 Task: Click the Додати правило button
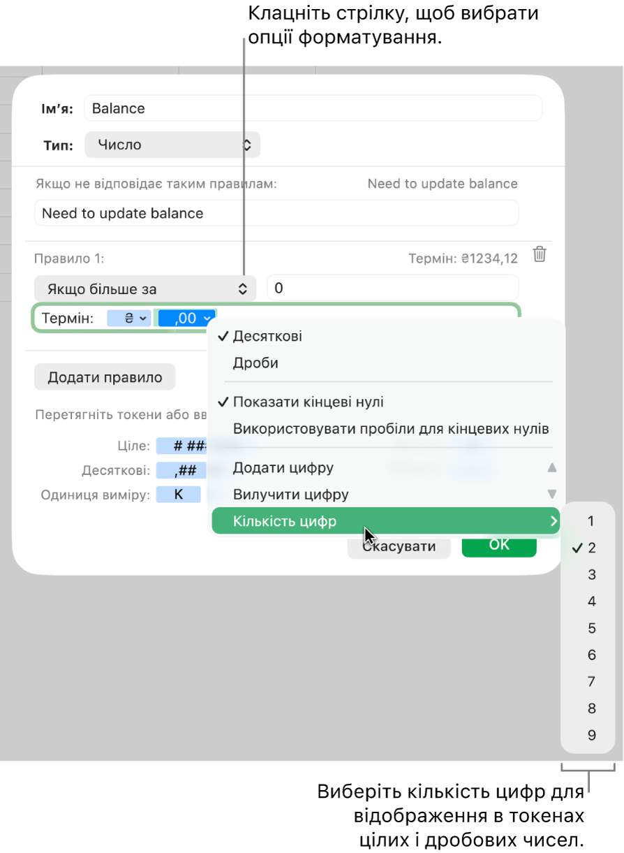105,377
